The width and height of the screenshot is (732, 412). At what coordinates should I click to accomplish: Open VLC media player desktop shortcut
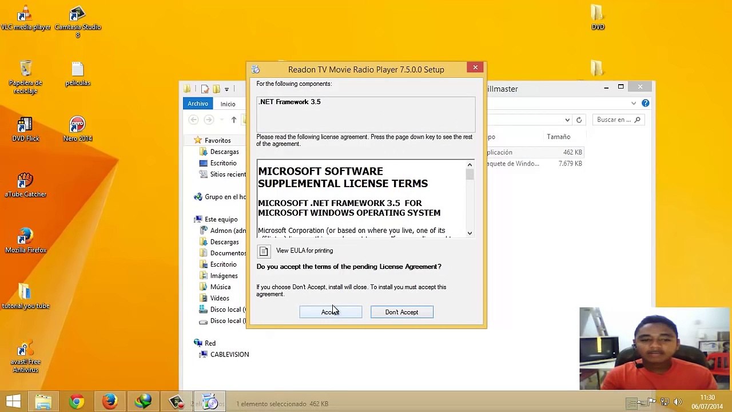tap(26, 19)
